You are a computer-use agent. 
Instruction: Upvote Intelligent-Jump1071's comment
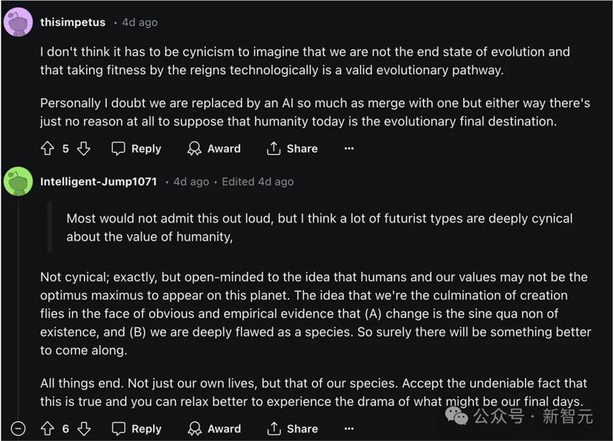coord(47,429)
